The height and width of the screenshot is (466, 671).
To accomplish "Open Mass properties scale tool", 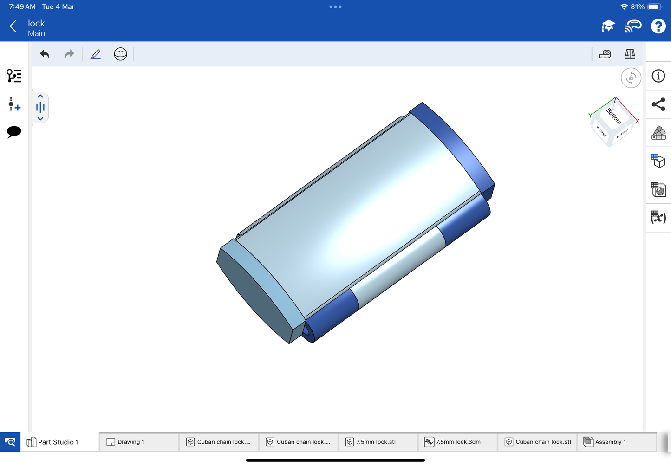I will click(x=630, y=54).
